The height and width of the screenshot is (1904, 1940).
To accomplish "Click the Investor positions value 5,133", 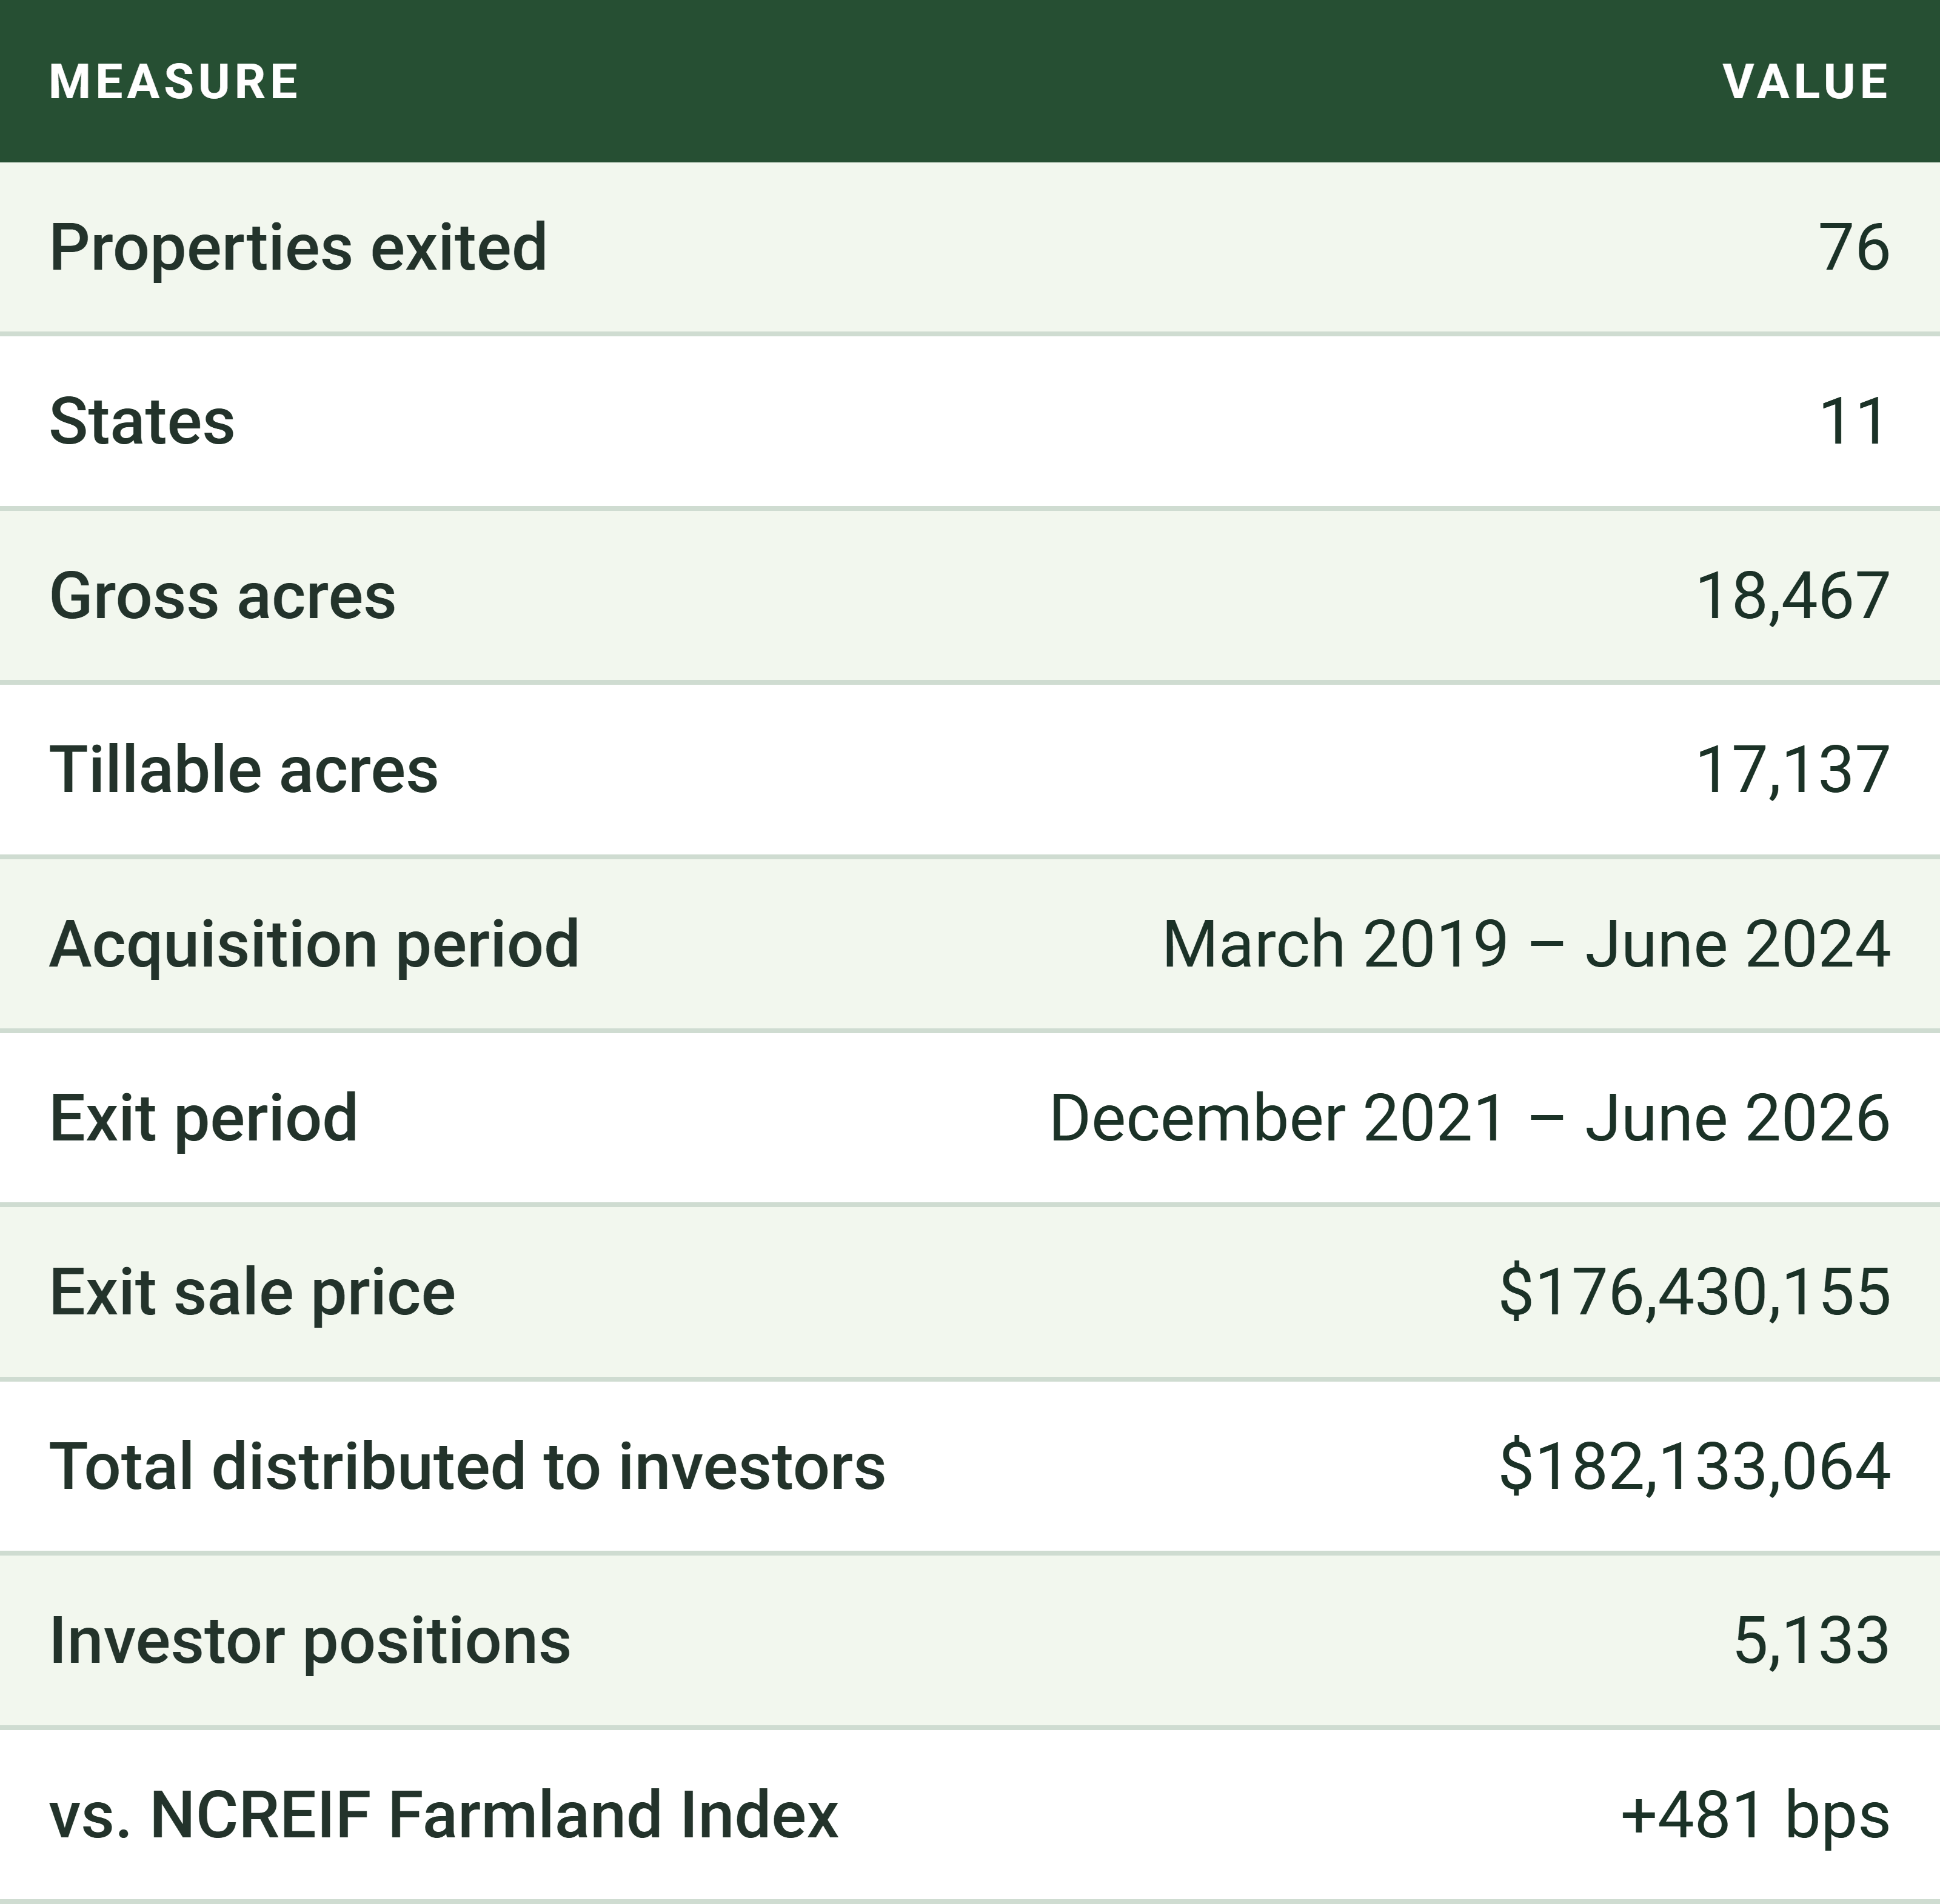I will tap(1811, 1642).
